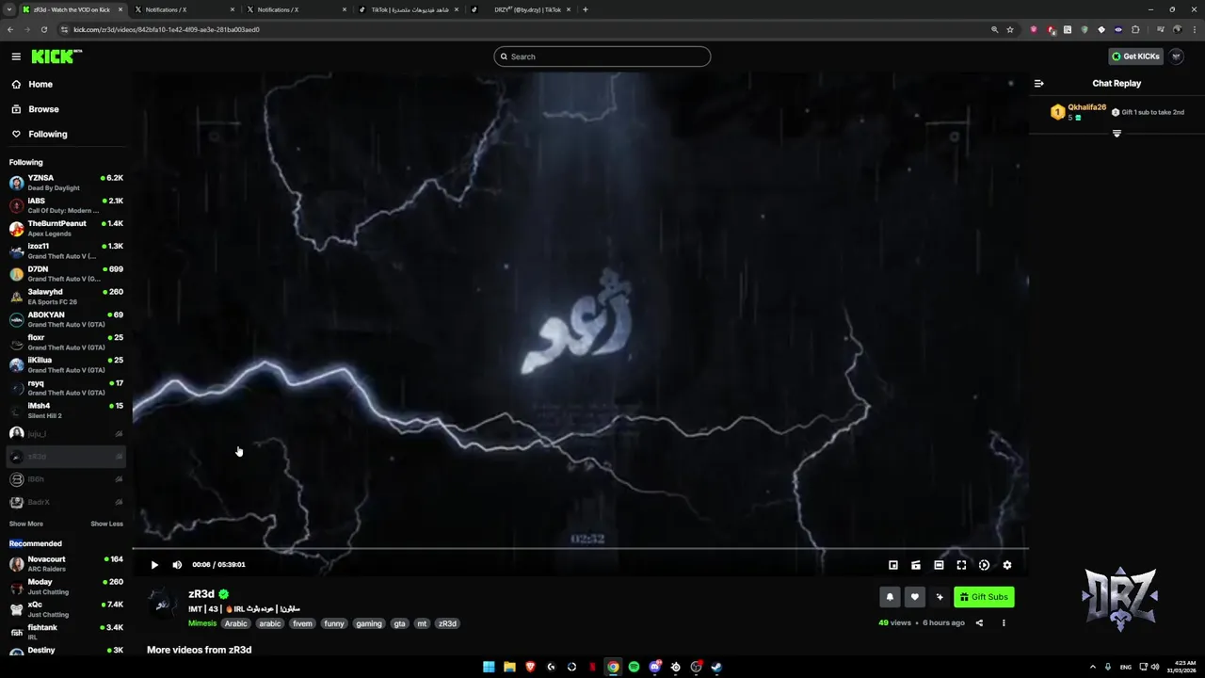The image size is (1205, 678).
Task: Switch to DRZY TikTok tab
Action: (521, 9)
